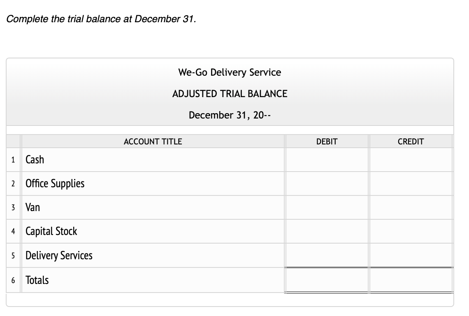The width and height of the screenshot is (469, 316).
Task: Click the Cash account title label
Action: coord(35,160)
